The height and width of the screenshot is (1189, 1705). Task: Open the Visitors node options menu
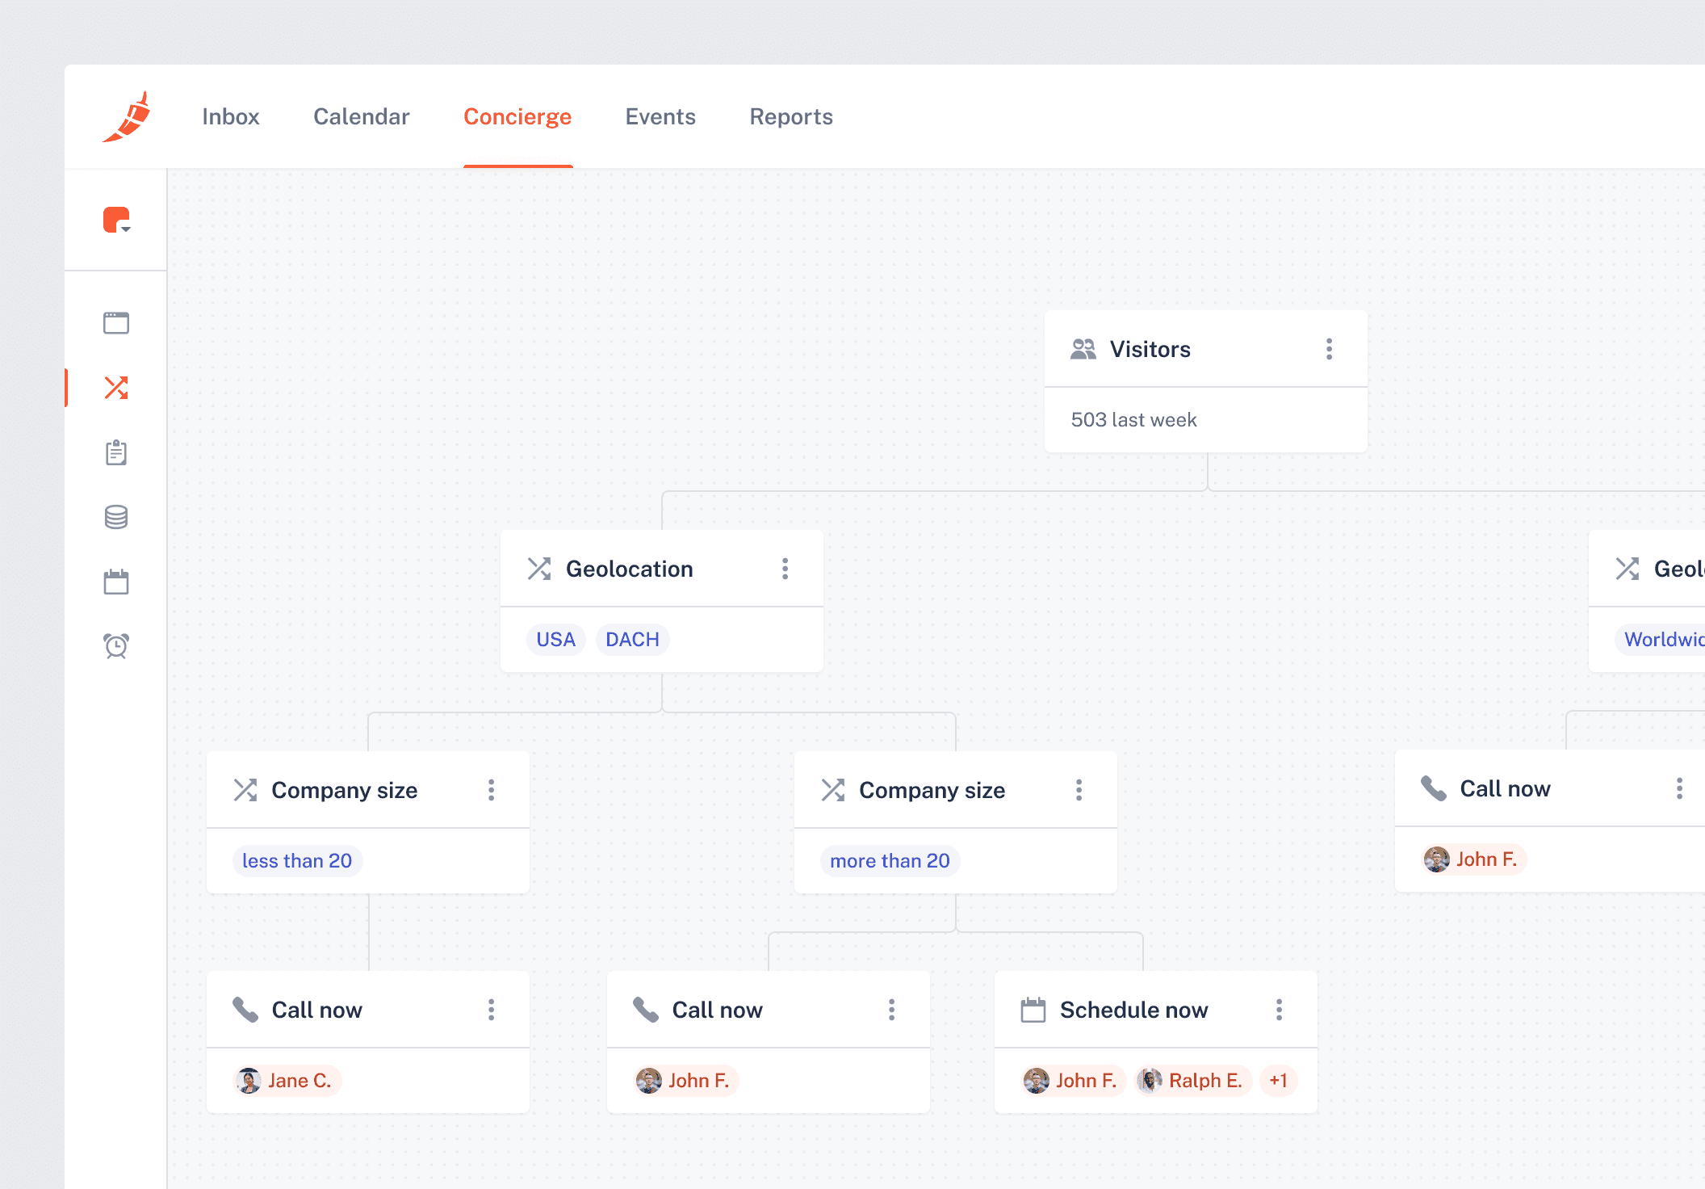click(1329, 349)
